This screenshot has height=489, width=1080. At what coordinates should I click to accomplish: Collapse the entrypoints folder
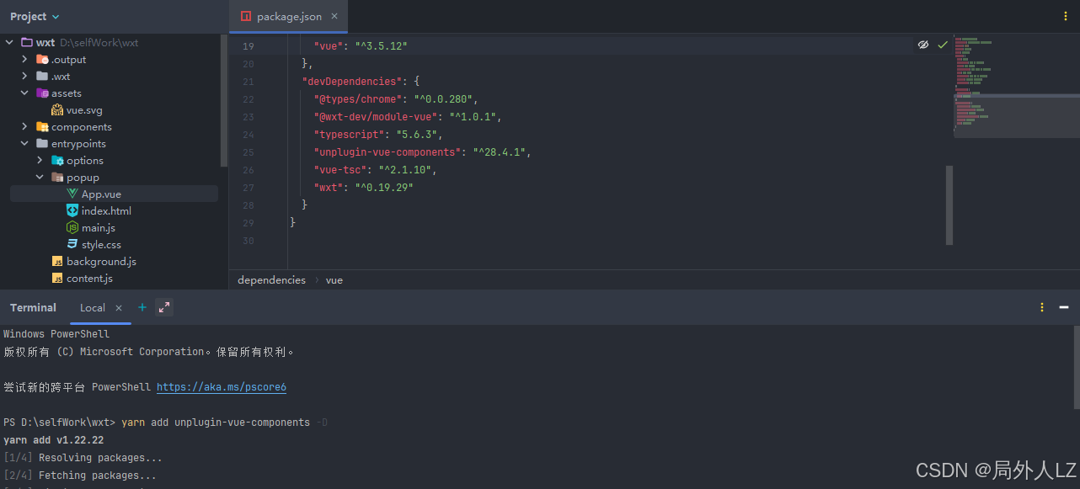[x=24, y=143]
